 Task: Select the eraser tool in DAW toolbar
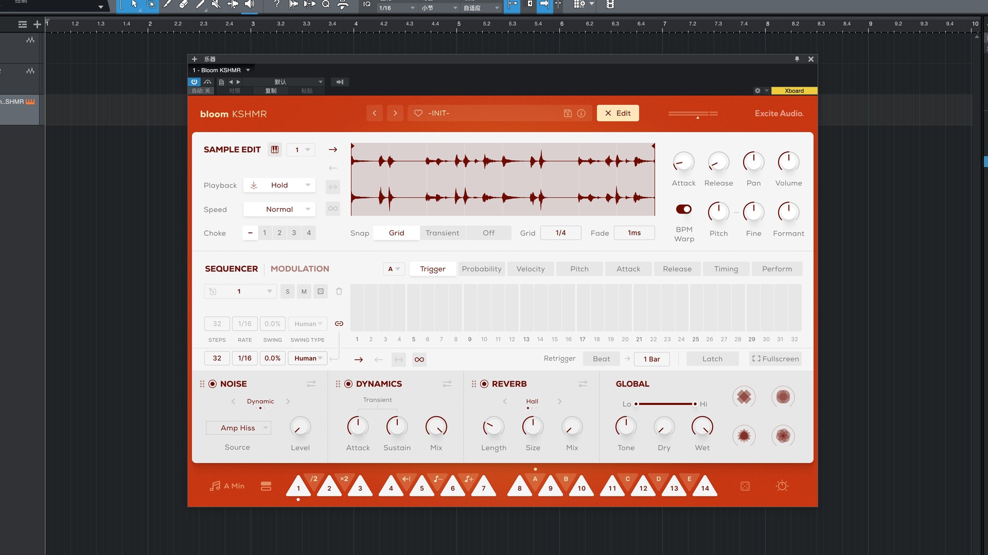184,4
